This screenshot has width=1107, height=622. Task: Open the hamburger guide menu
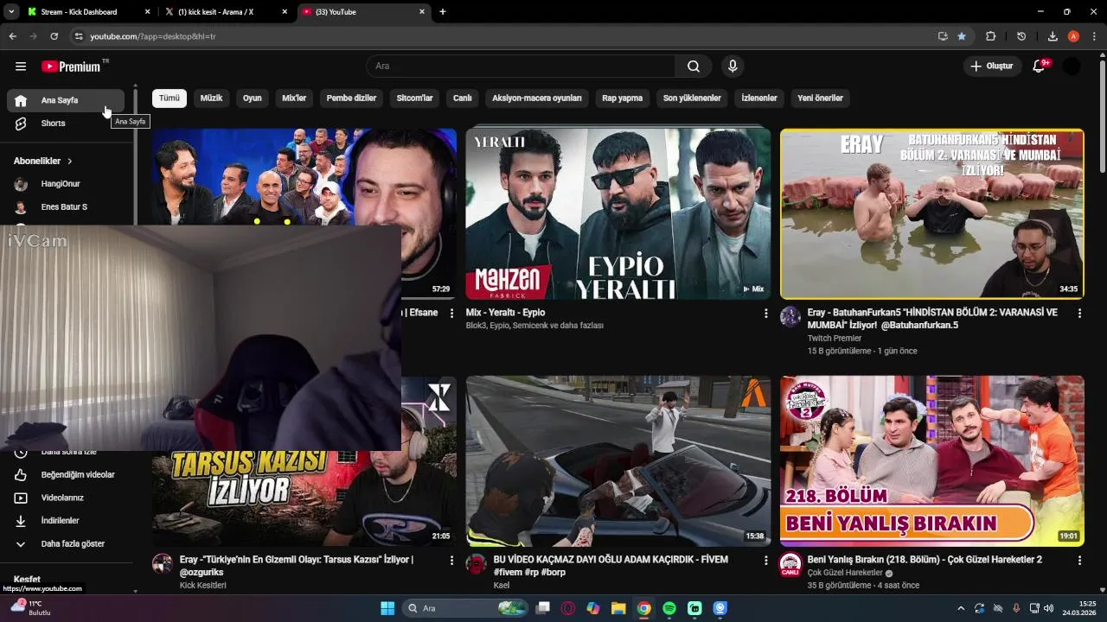(x=21, y=67)
